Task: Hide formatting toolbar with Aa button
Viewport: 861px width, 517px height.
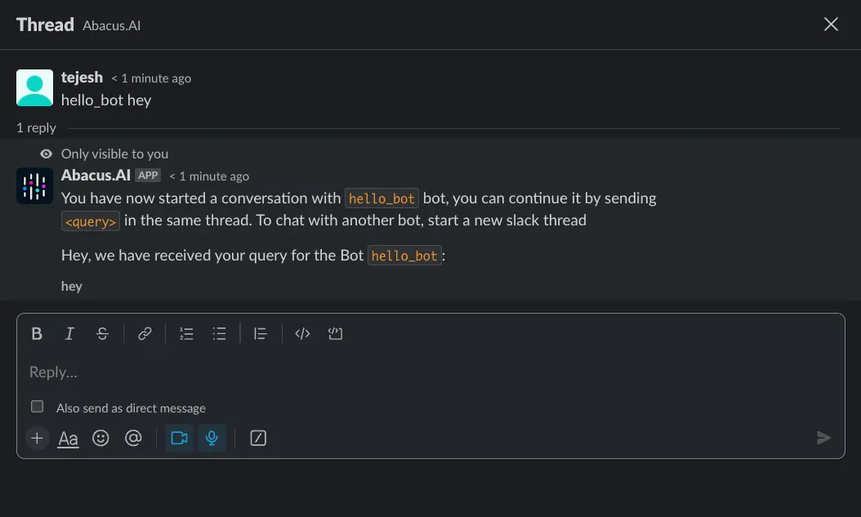Action: [69, 439]
